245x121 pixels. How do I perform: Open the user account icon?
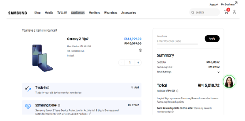234,12
